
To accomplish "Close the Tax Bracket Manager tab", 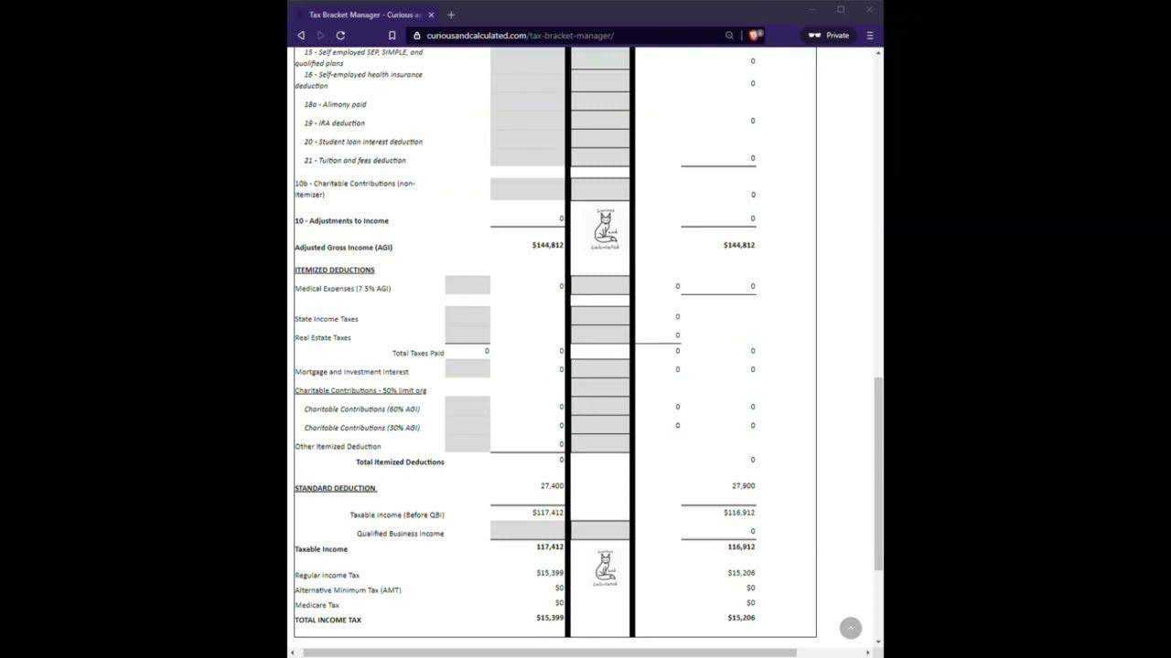I will tap(431, 15).
